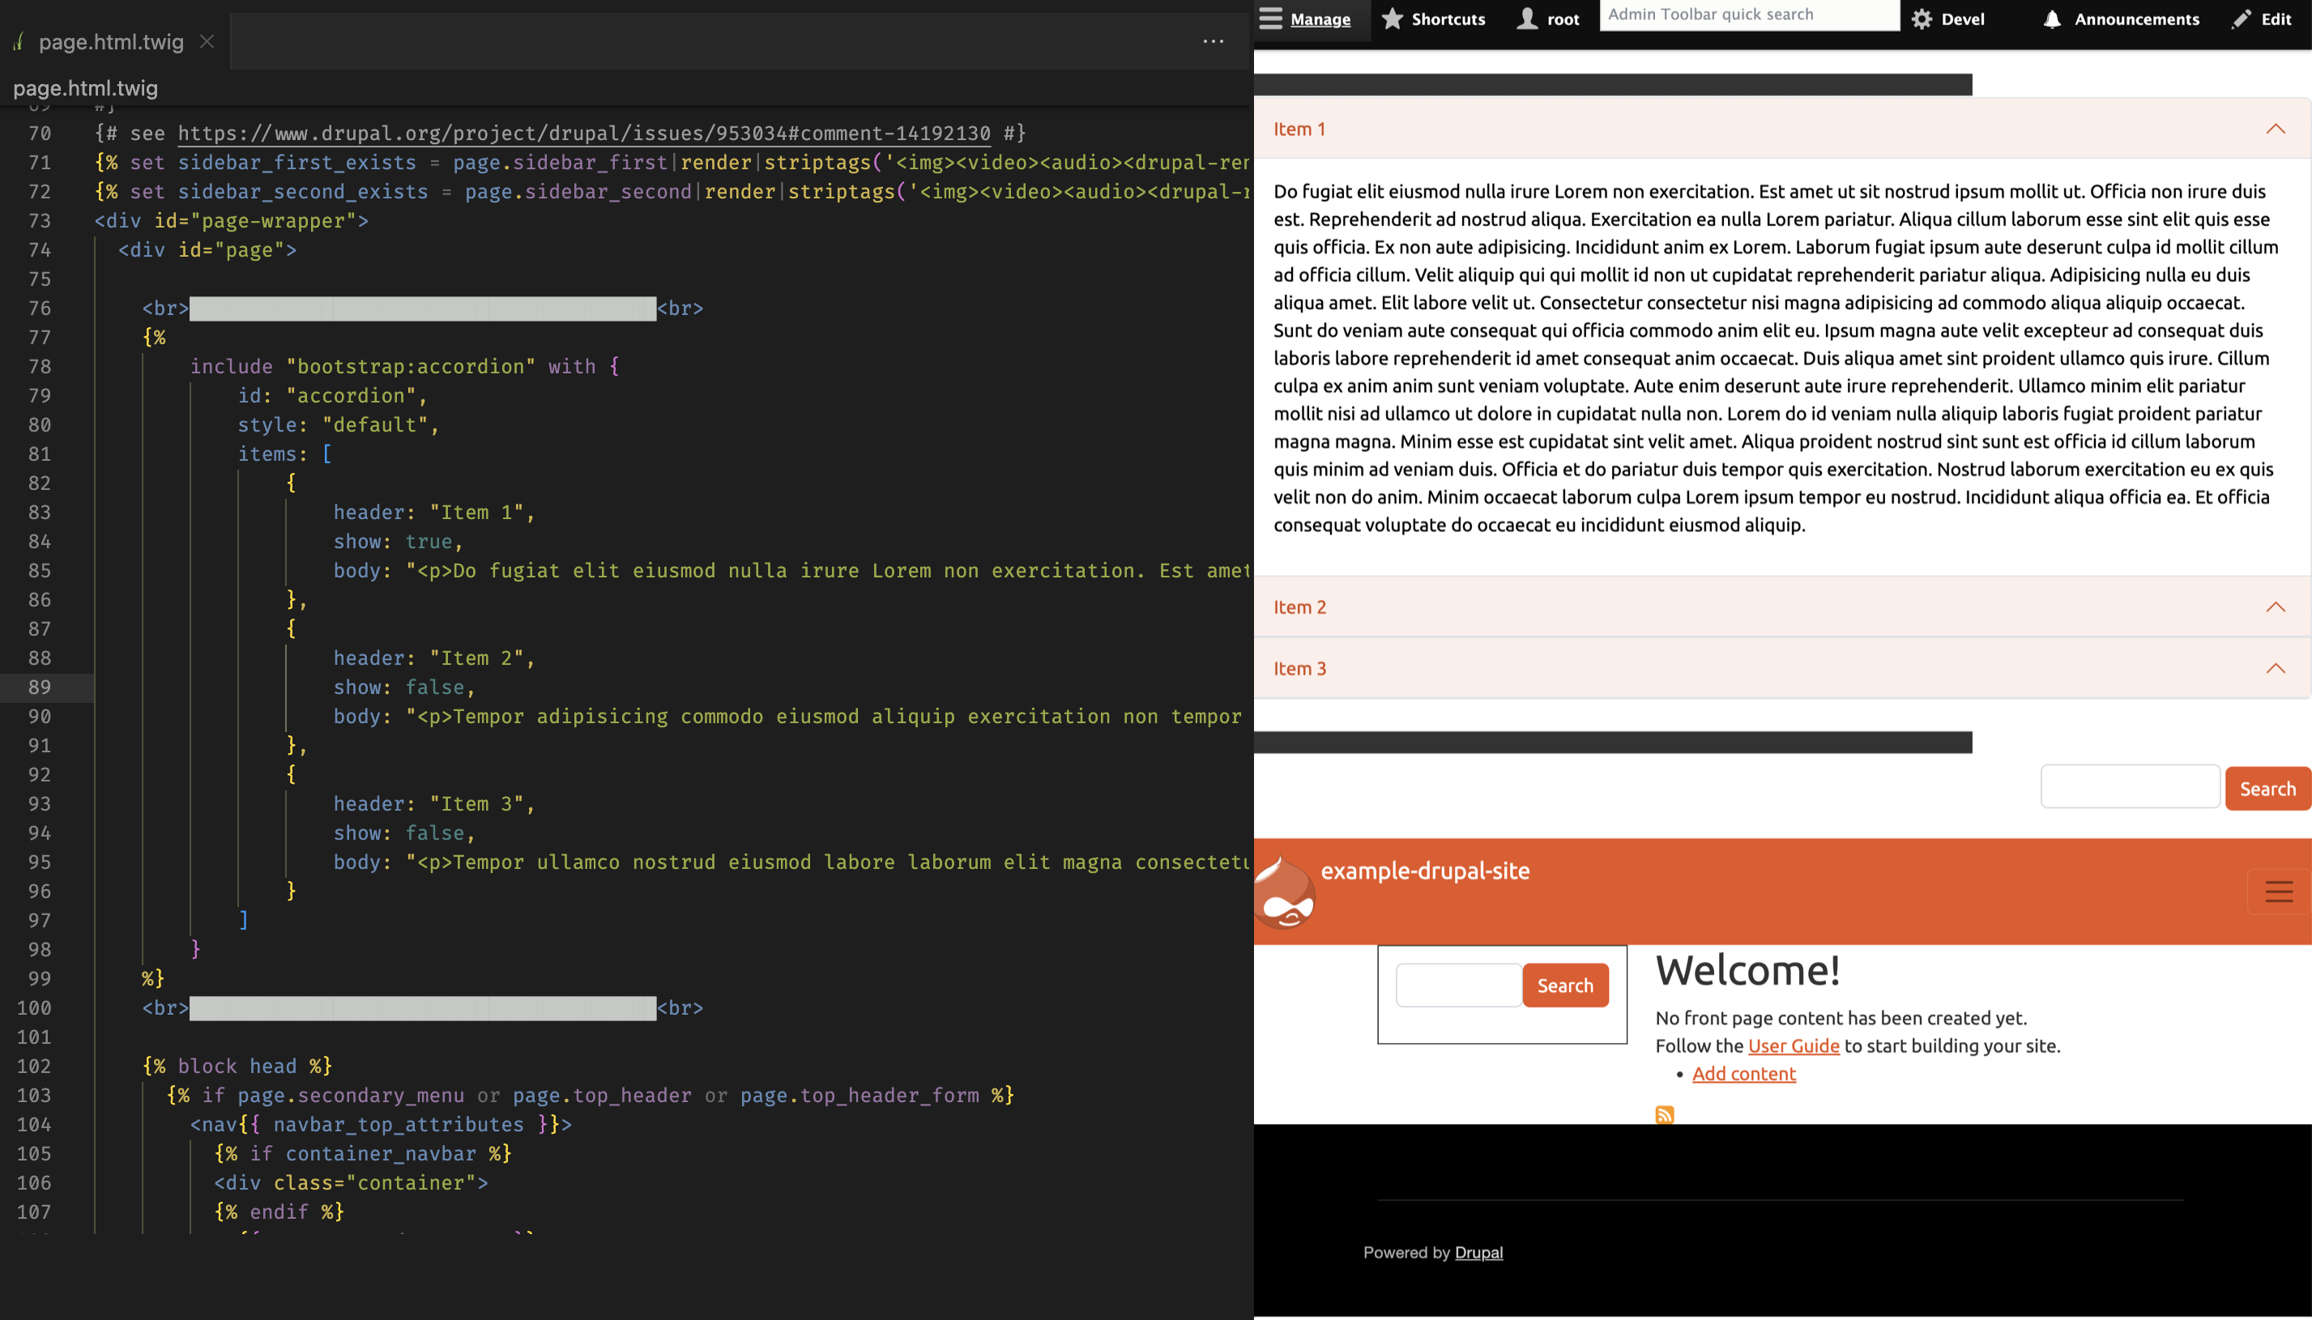
Task: Click the Add content link
Action: [x=1742, y=1074]
